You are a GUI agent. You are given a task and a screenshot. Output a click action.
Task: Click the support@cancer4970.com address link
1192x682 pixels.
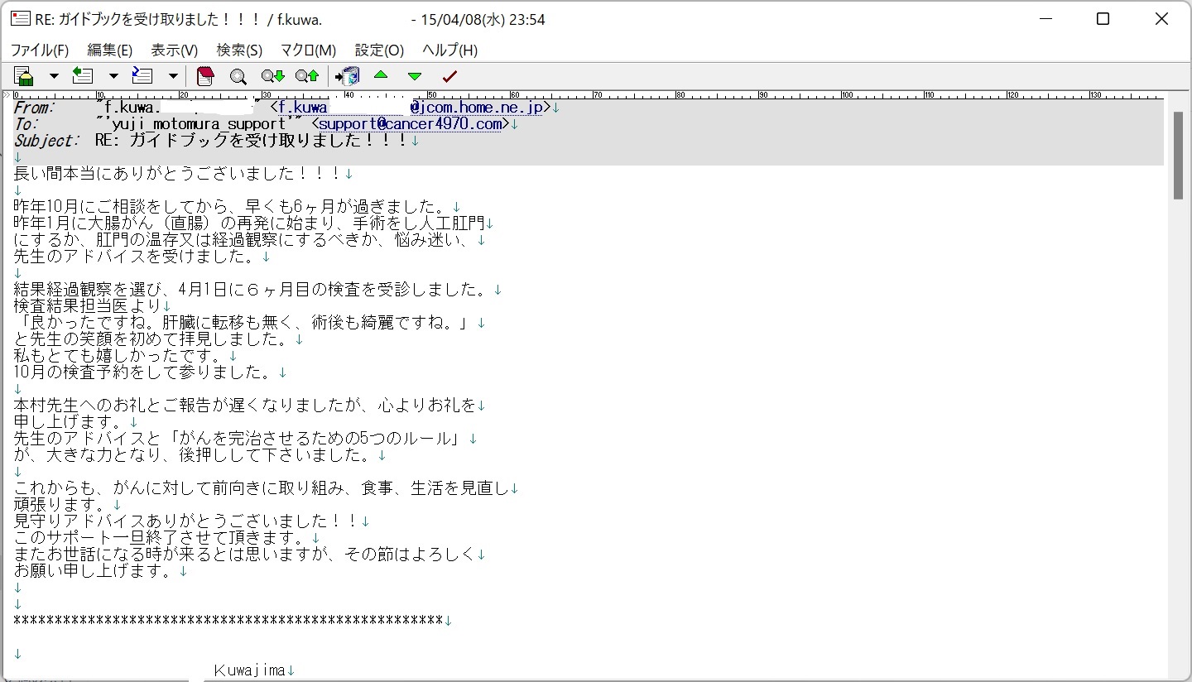click(x=411, y=124)
